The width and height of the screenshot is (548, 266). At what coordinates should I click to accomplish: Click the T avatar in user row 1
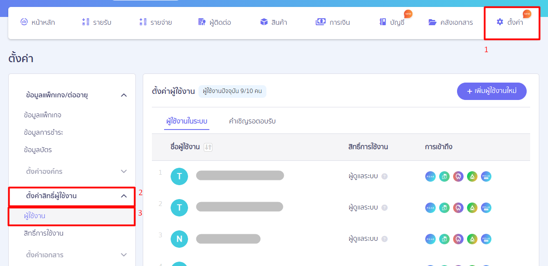point(179,176)
